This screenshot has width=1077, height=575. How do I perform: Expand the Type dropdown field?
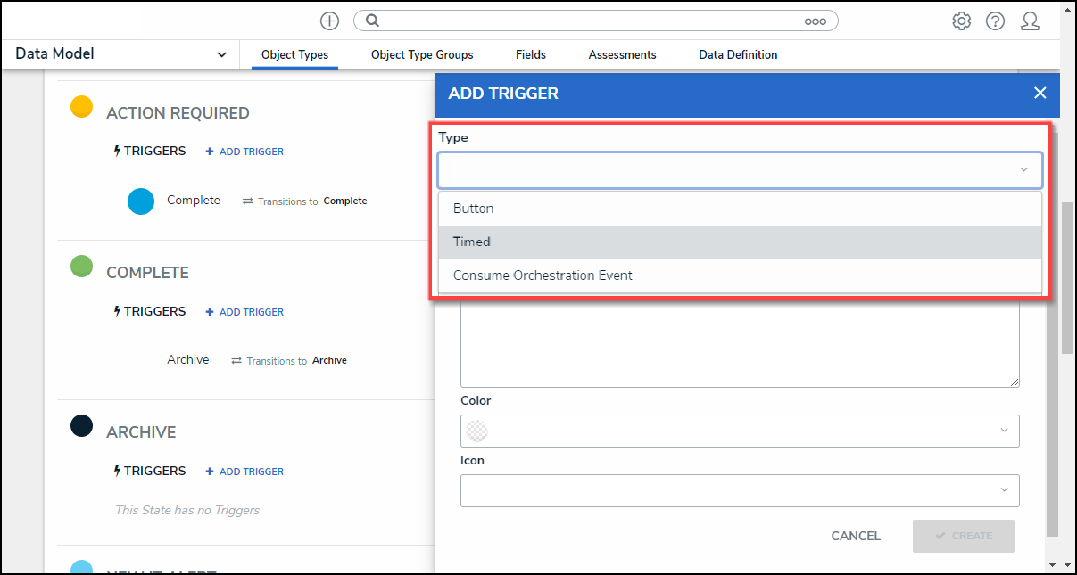(x=739, y=170)
